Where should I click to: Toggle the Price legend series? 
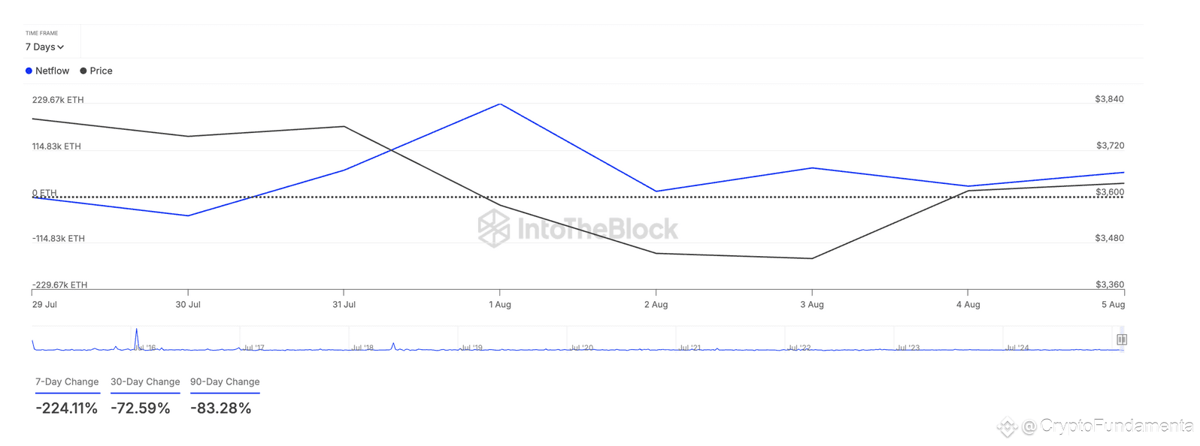[96, 71]
